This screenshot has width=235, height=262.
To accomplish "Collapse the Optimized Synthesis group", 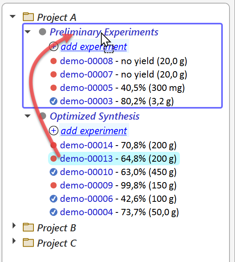I will pyautogui.click(x=28, y=116).
